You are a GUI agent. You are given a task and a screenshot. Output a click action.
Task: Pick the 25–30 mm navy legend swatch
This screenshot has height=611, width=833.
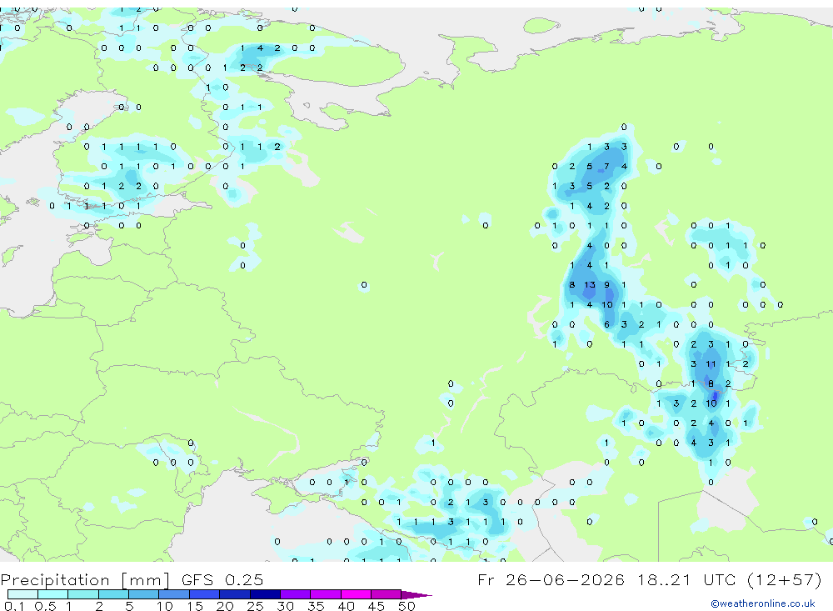265,594
